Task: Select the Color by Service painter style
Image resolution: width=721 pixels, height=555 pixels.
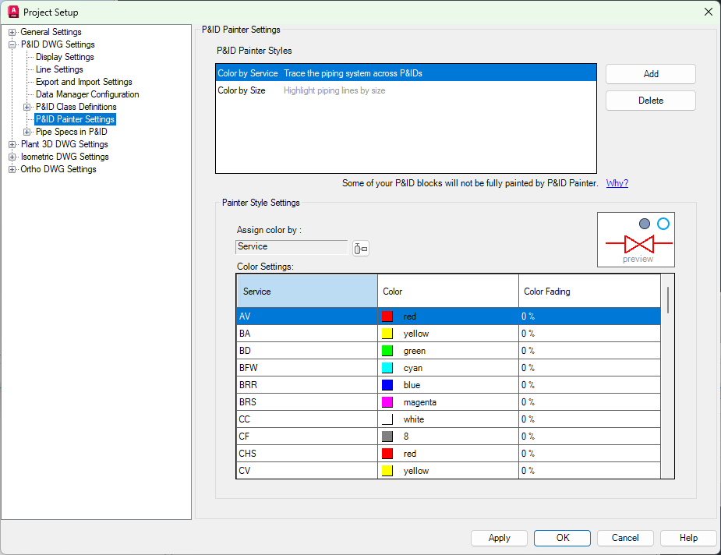Action: pyautogui.click(x=406, y=73)
